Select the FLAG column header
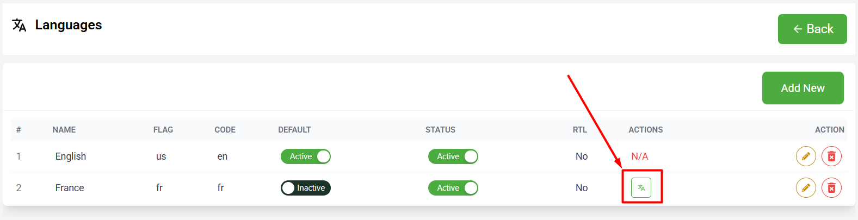Image resolution: width=858 pixels, height=220 pixels. click(x=163, y=130)
